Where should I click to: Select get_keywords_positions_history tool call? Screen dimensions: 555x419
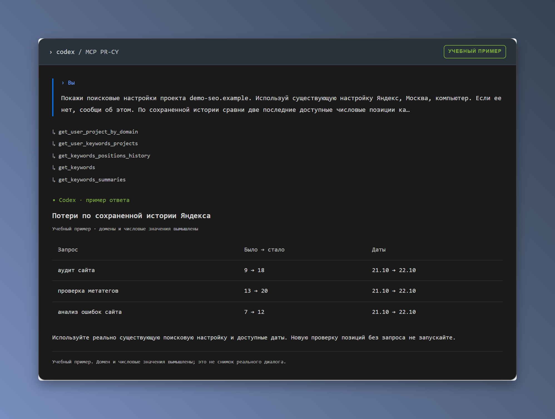point(104,156)
